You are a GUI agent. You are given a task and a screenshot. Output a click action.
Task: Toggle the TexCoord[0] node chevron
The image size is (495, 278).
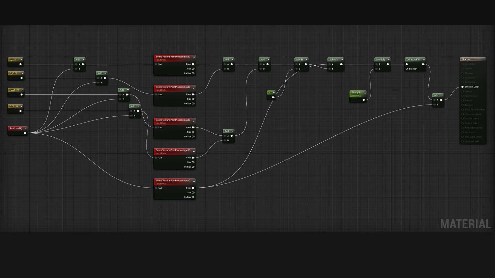point(26,128)
